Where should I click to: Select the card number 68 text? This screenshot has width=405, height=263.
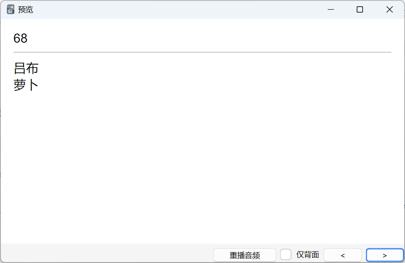(21, 39)
